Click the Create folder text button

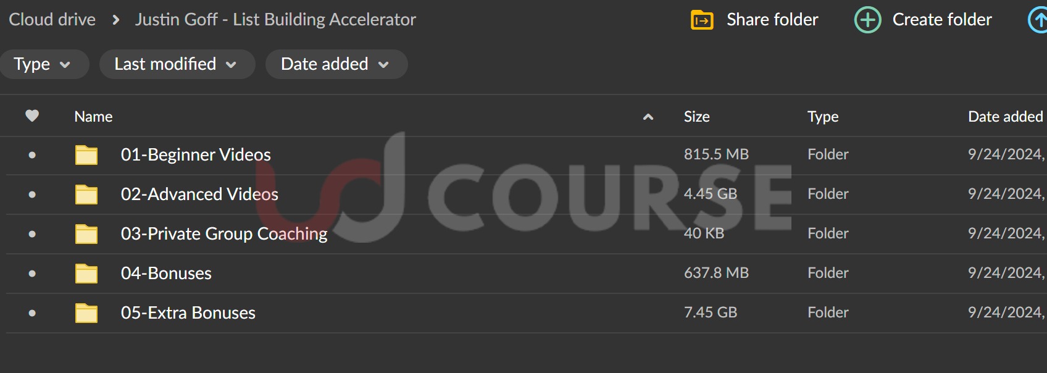[942, 20]
